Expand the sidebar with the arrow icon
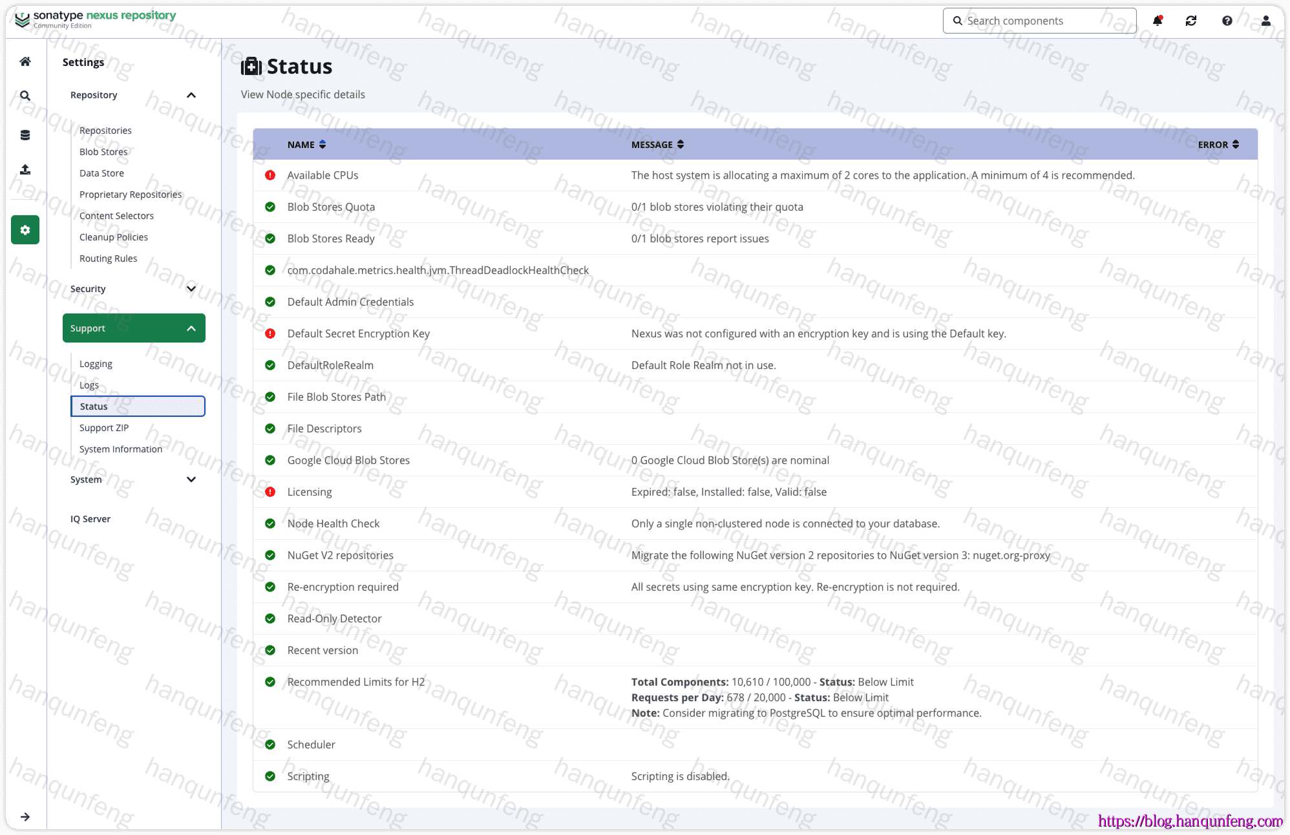1290x835 pixels. [25, 817]
